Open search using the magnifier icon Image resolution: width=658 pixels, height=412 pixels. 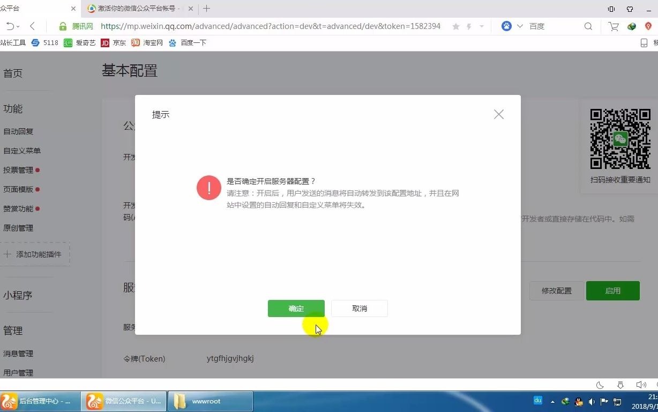tap(588, 26)
